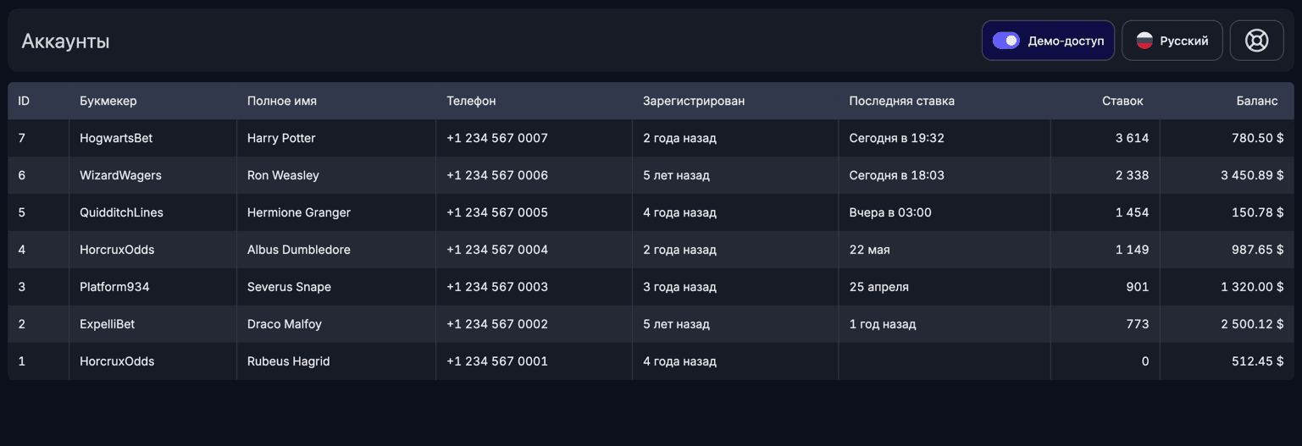Click the WizardWagers bookmaker cell
Screen dimensions: 1302x446
click(x=153, y=175)
